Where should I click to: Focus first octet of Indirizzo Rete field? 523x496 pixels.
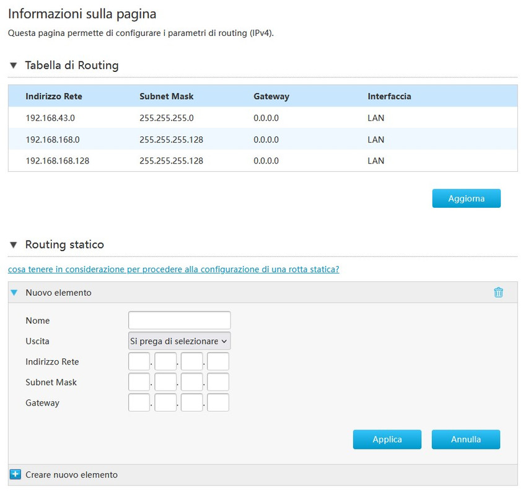tap(139, 361)
